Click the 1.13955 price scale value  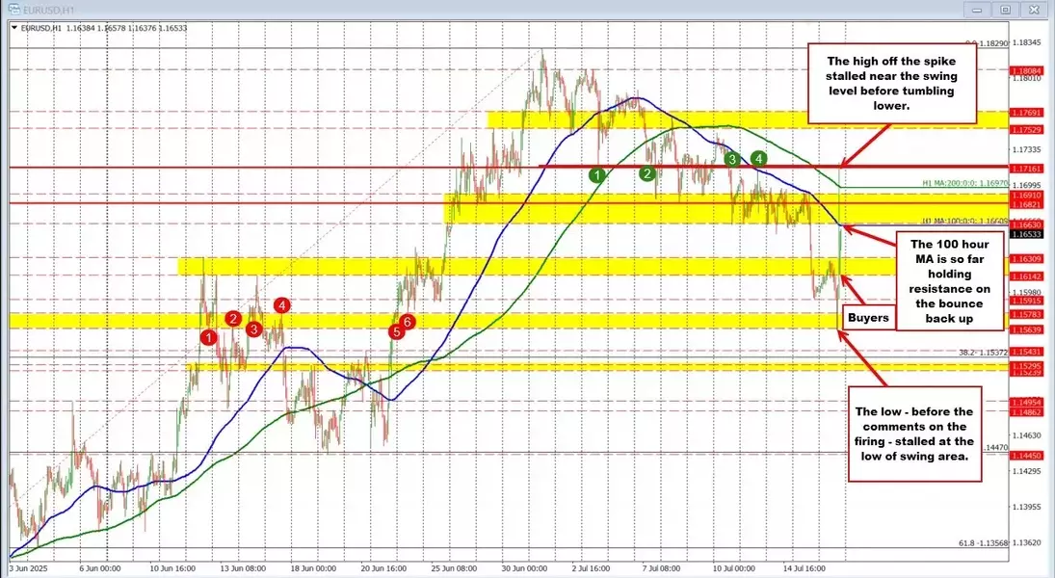tap(1027, 507)
